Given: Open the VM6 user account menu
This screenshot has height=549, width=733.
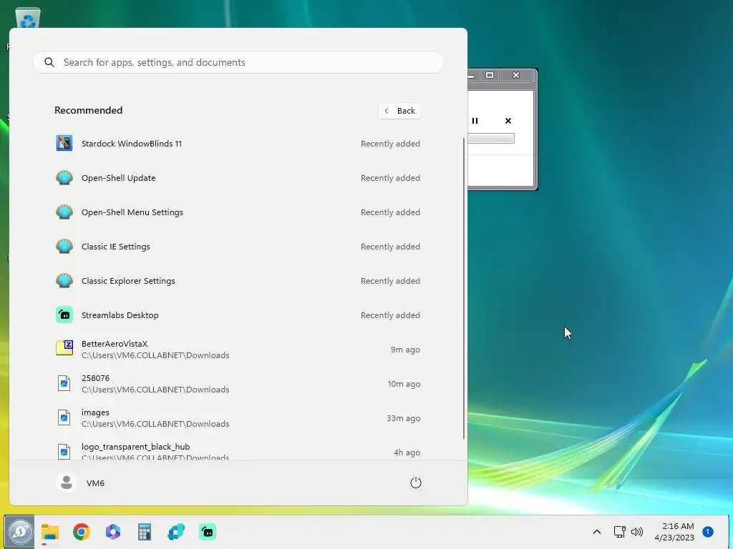Looking at the screenshot, I should point(80,483).
